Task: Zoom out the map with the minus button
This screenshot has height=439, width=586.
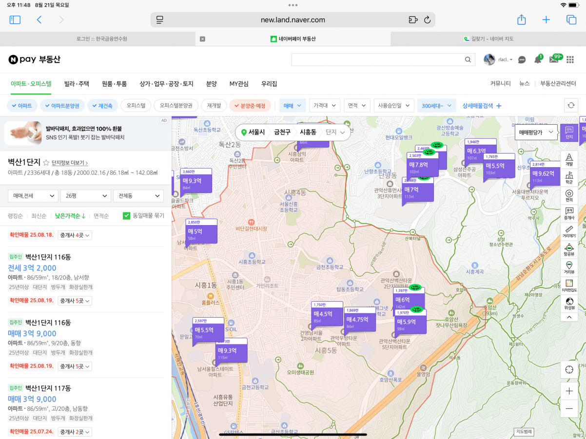Action: click(x=569, y=408)
